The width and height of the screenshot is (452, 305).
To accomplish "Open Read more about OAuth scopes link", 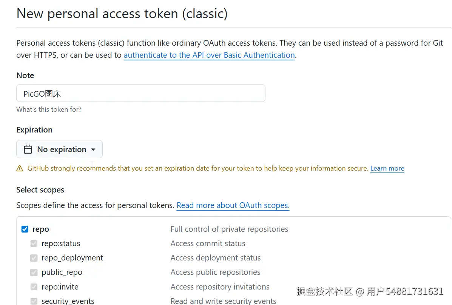I will point(233,206).
